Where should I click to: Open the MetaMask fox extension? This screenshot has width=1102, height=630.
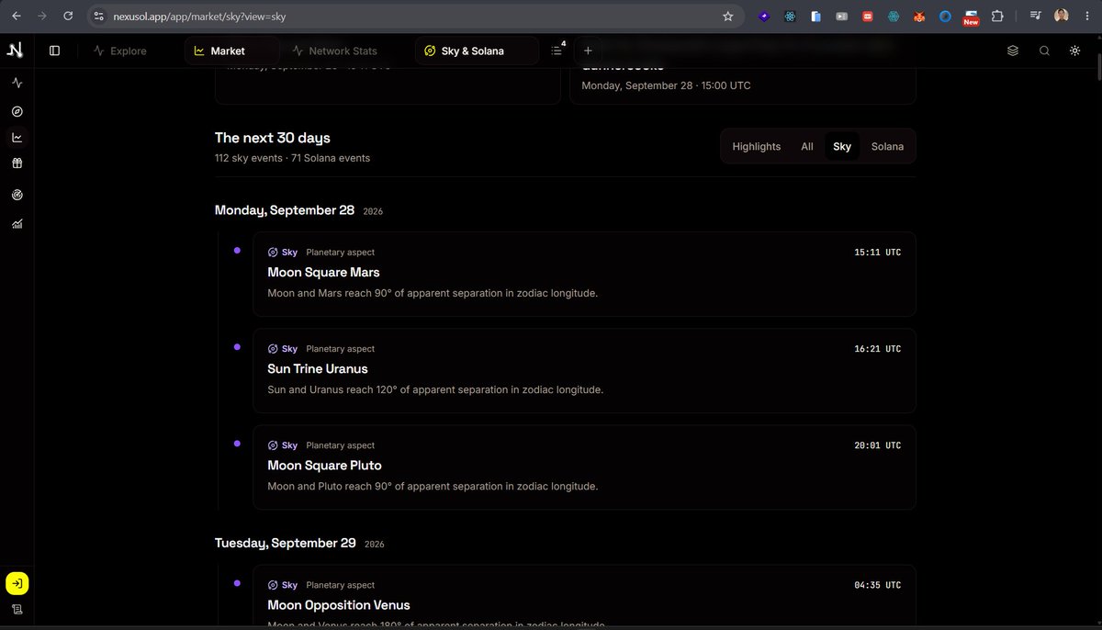[918, 17]
